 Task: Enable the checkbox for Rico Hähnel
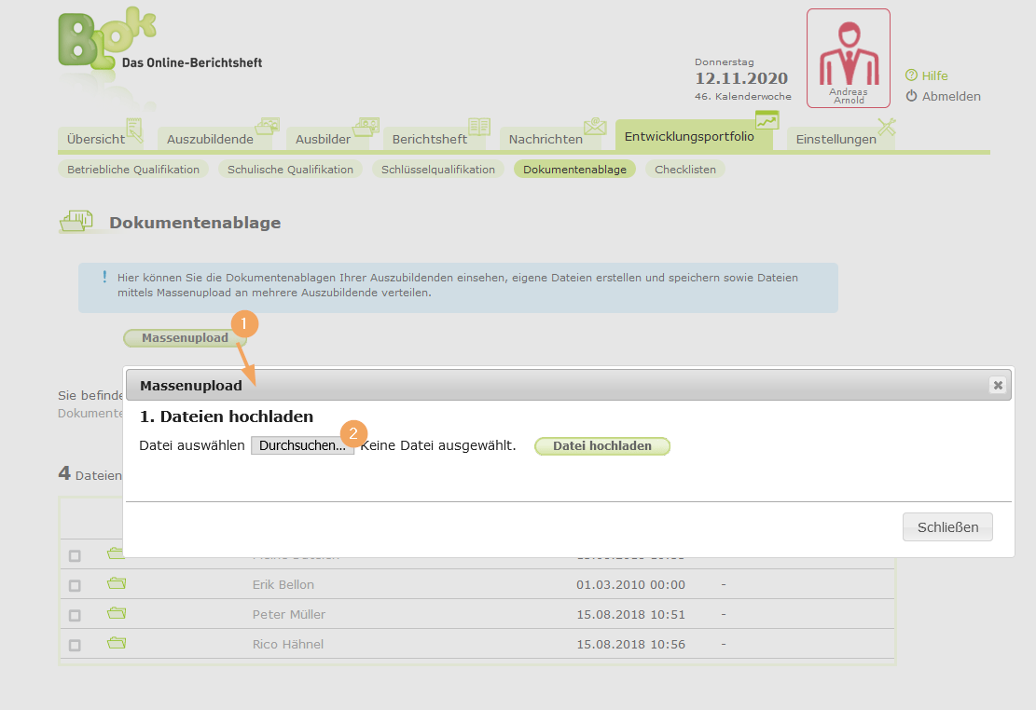click(x=76, y=643)
